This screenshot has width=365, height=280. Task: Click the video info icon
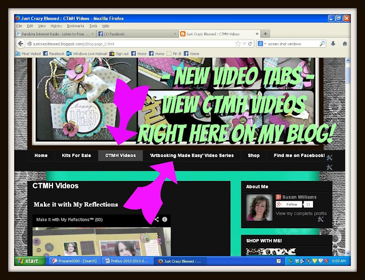pyautogui.click(x=165, y=219)
